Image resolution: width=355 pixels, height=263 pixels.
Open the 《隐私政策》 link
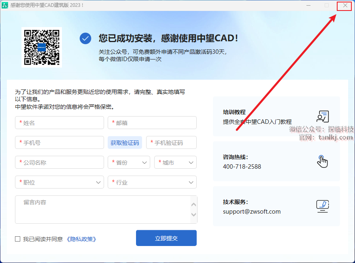[x=81, y=239]
